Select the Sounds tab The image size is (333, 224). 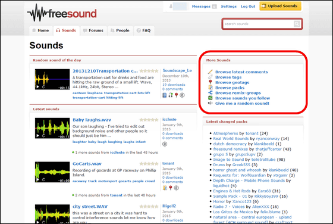coord(66,30)
